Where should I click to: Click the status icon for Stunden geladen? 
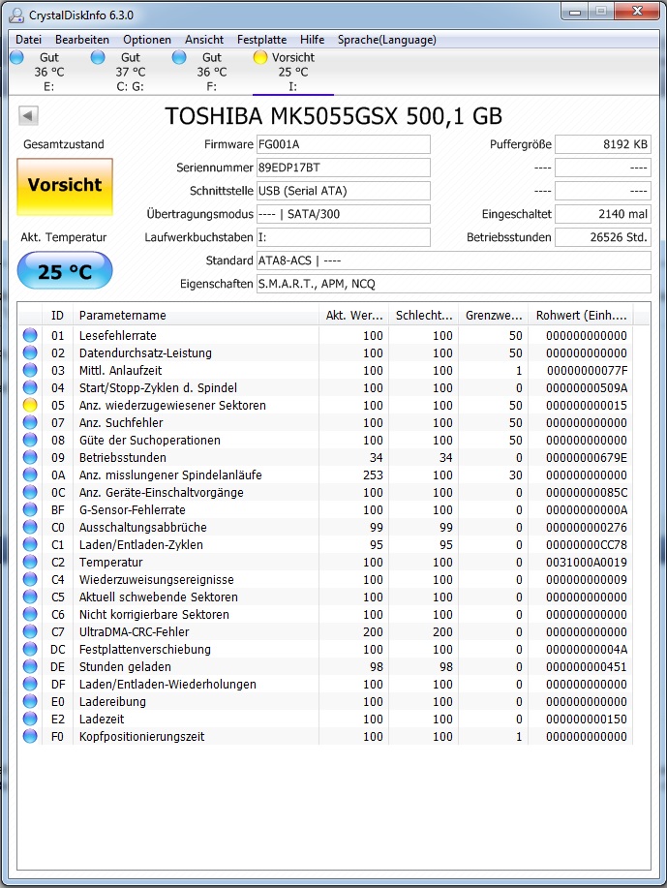click(x=30, y=666)
